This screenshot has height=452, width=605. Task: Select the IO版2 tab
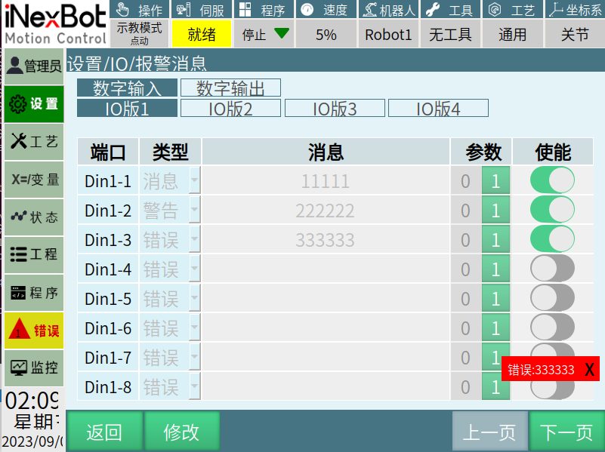(x=230, y=109)
